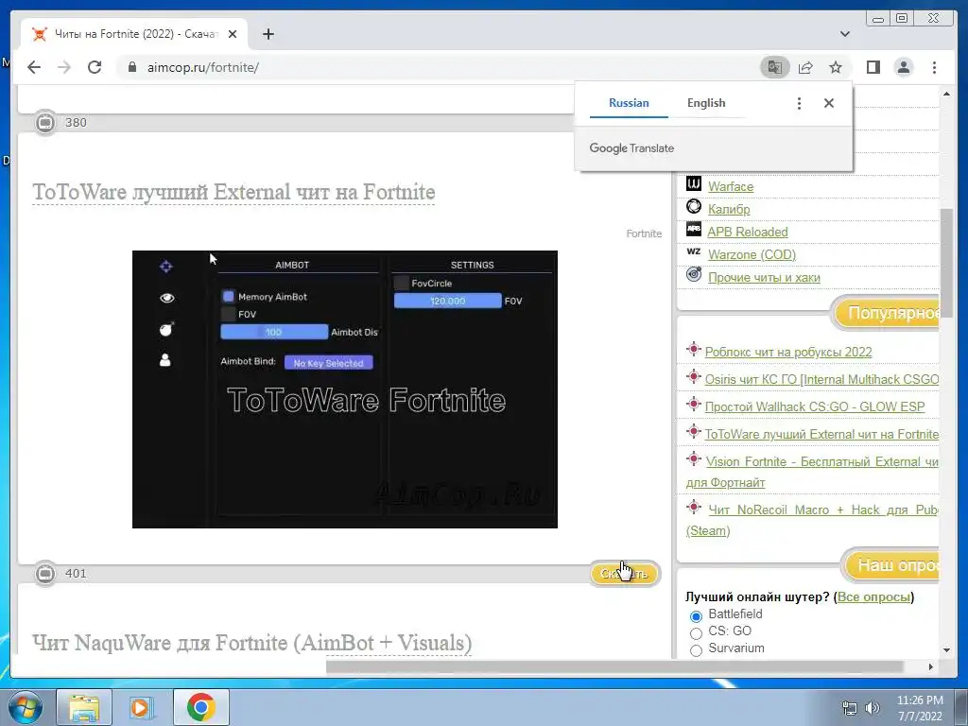Viewport: 968px width, 726px height.
Task: Click the address bar URL
Action: (x=203, y=67)
